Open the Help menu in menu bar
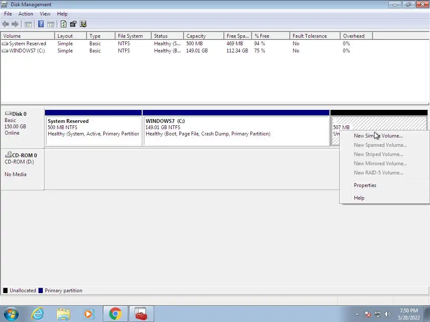 (x=62, y=14)
